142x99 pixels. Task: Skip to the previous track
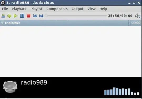(x=35, y=16)
